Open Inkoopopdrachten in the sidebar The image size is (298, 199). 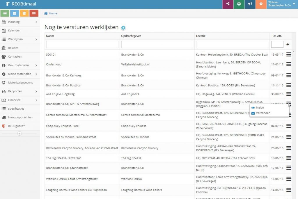[x=20, y=117]
